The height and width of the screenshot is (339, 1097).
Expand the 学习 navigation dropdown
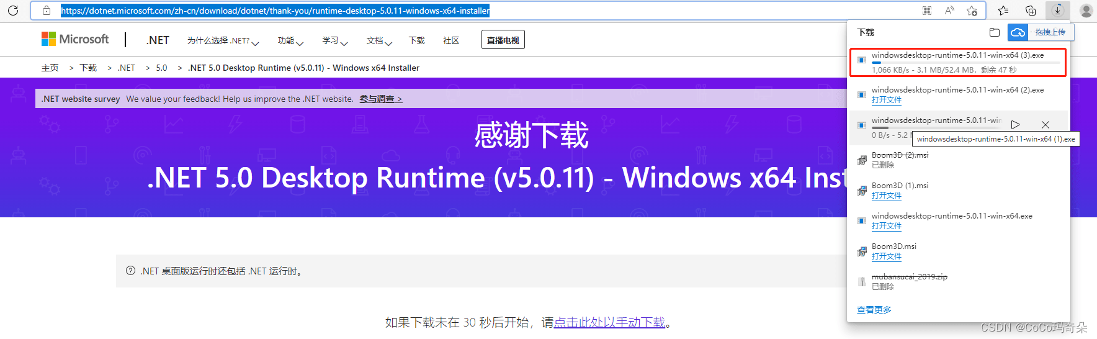pyautogui.click(x=334, y=41)
